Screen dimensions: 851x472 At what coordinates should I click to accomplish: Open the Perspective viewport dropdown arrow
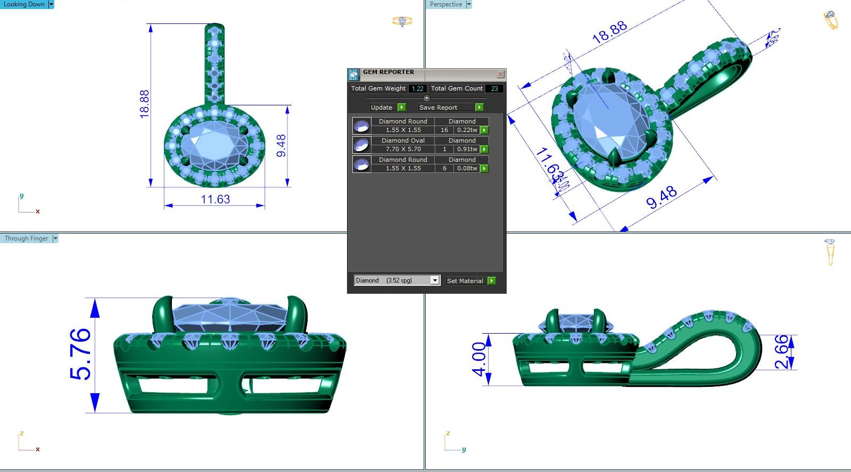click(x=469, y=4)
